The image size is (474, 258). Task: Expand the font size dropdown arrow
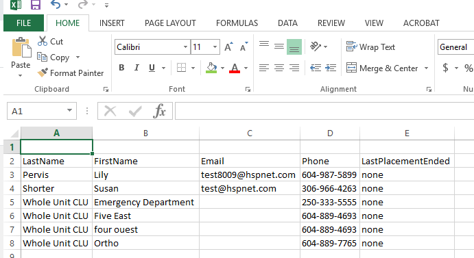coord(215,47)
